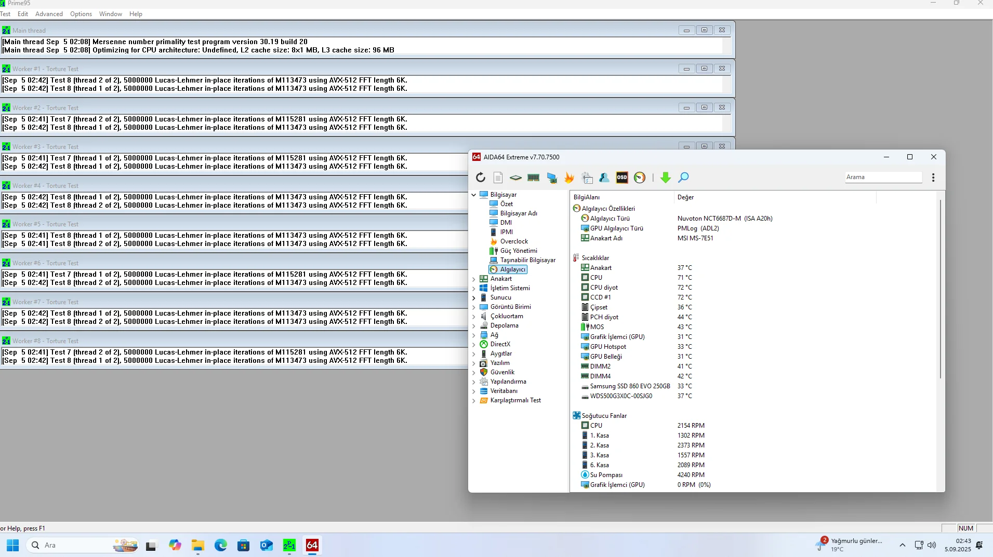Expand the Anakart tree node

pos(474,279)
